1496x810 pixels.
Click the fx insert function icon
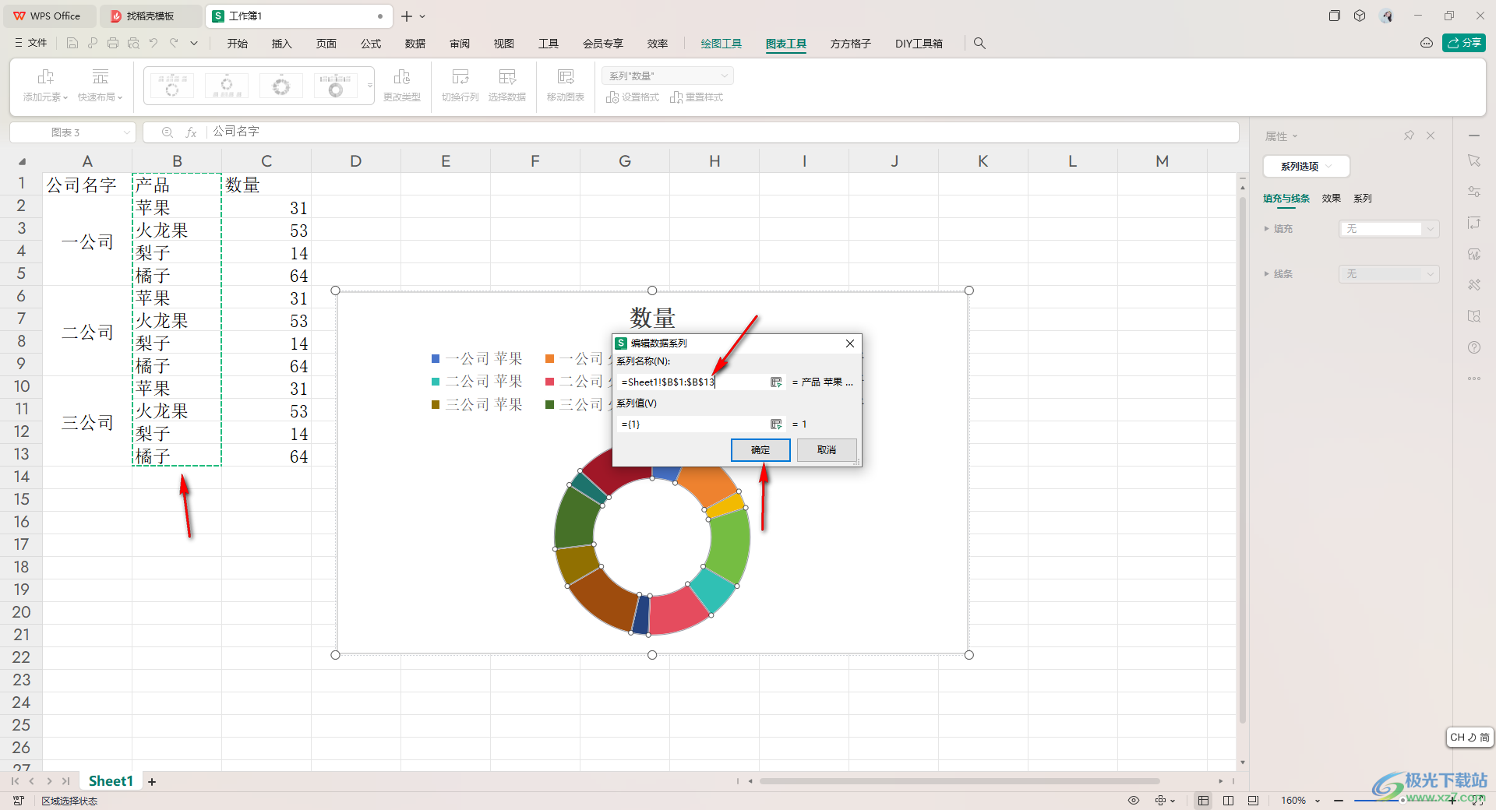click(191, 132)
